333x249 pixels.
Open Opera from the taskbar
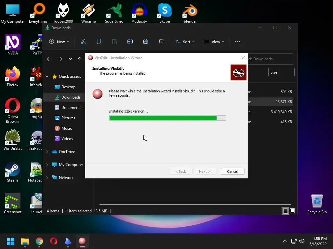click(x=54, y=241)
